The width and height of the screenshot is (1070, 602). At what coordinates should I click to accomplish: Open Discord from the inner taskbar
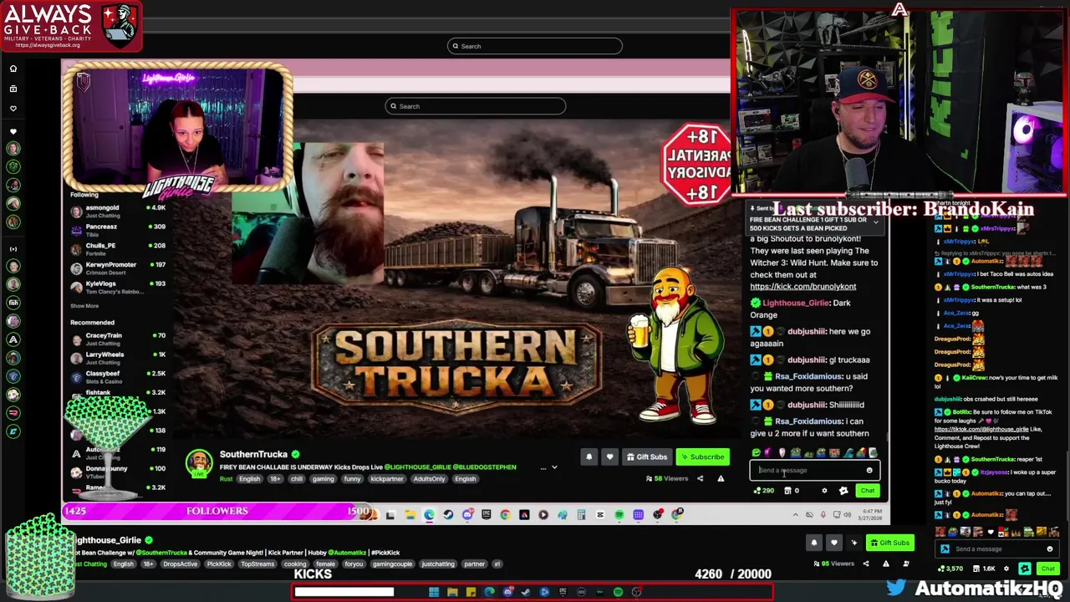click(x=467, y=514)
